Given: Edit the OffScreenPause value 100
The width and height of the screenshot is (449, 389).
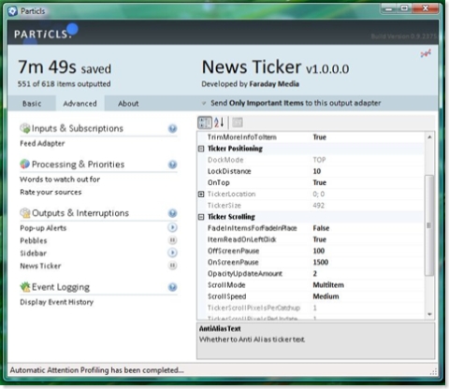Looking at the screenshot, I should click(319, 251).
